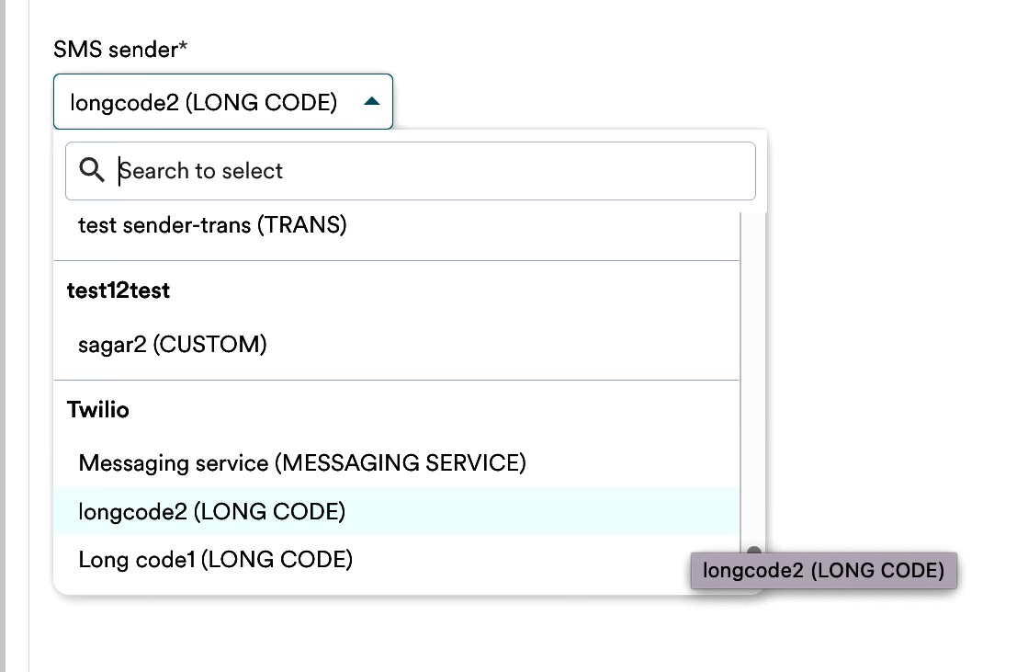Pick Messaging service (MESSAGING SERVICE) option

302,462
